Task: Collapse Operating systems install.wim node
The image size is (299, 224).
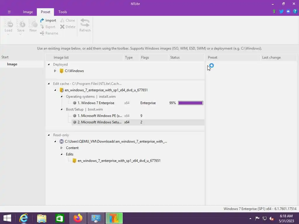Action: click(x=62, y=97)
